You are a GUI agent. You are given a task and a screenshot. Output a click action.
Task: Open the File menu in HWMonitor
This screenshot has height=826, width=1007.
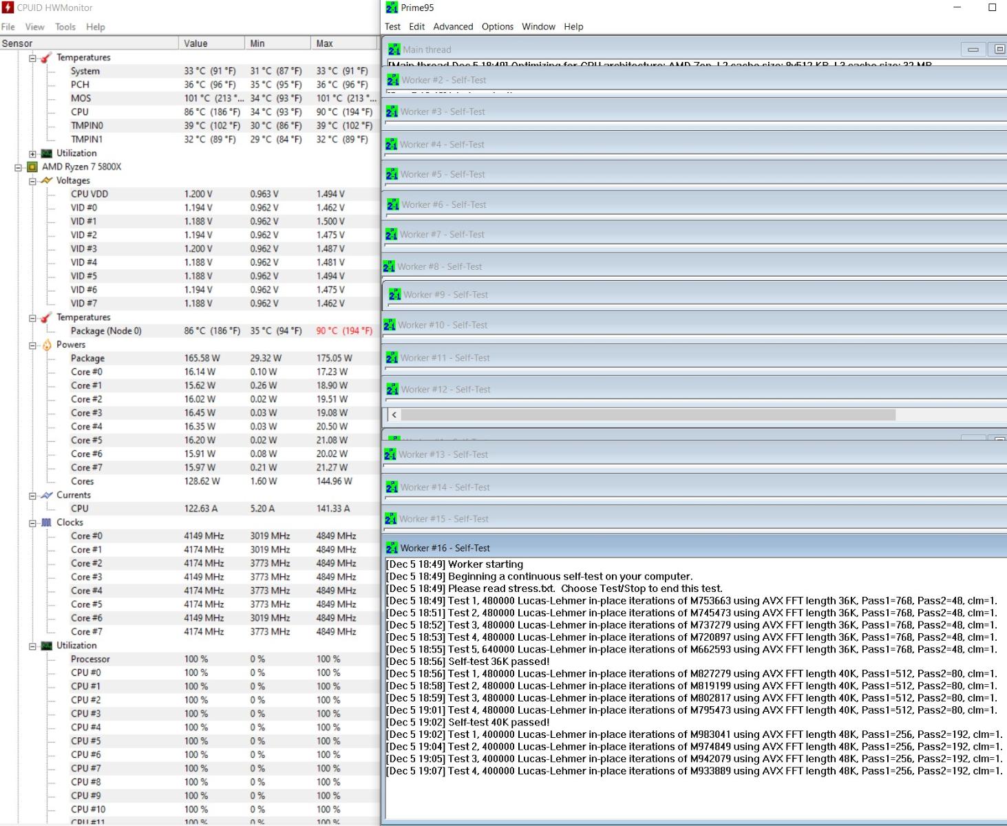pyautogui.click(x=8, y=27)
